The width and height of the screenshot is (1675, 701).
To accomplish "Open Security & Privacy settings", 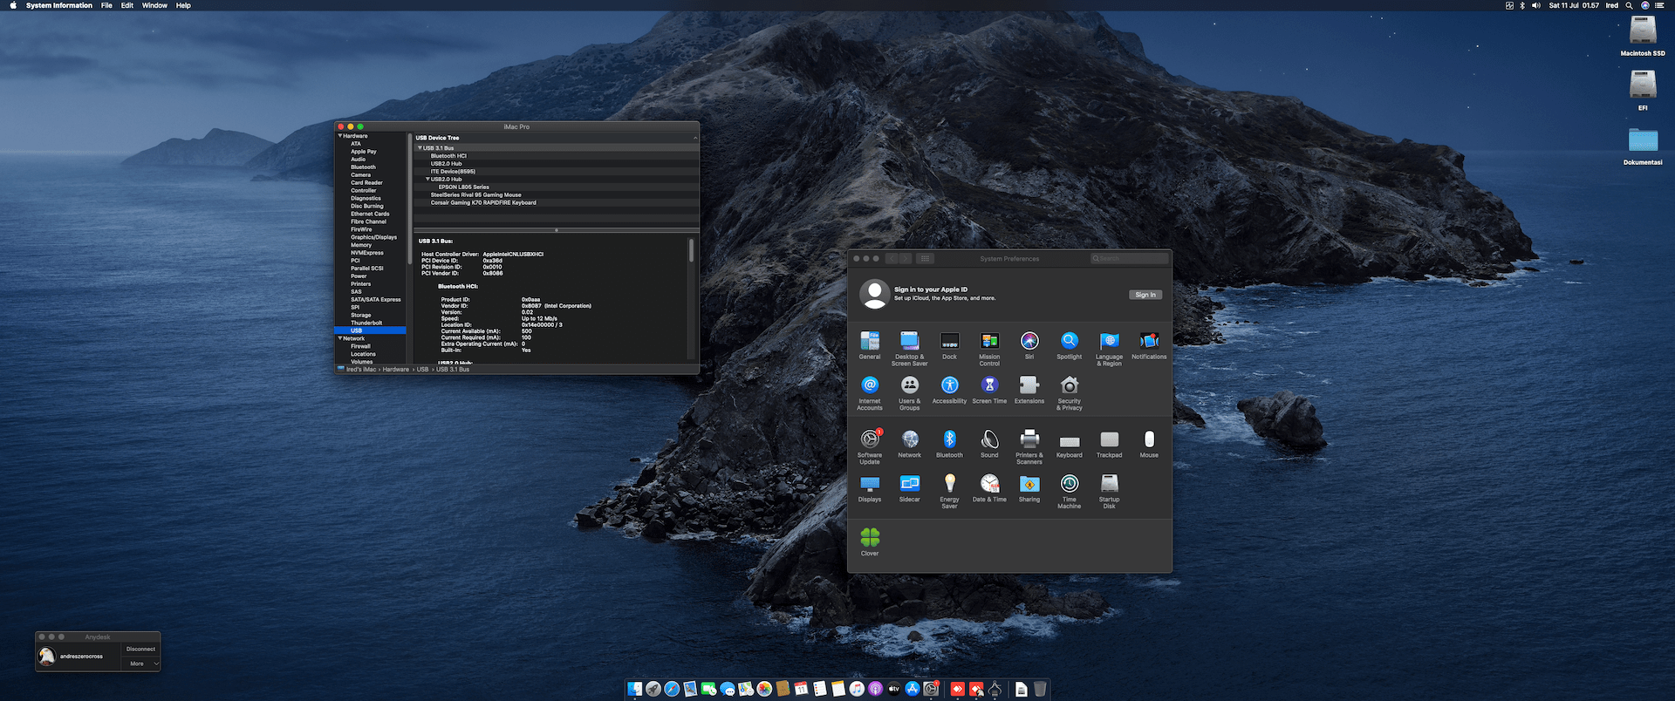I will tap(1069, 386).
